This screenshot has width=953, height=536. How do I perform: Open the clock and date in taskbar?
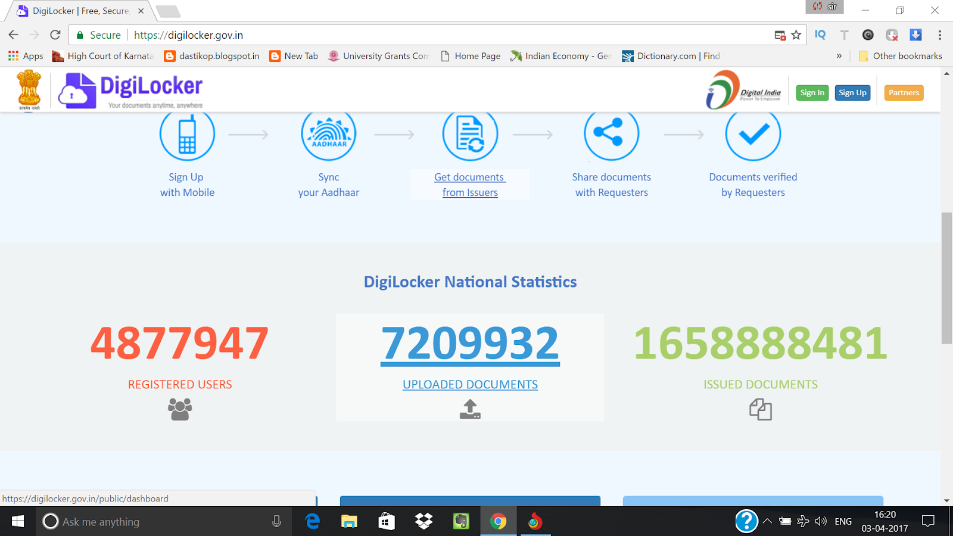click(885, 522)
